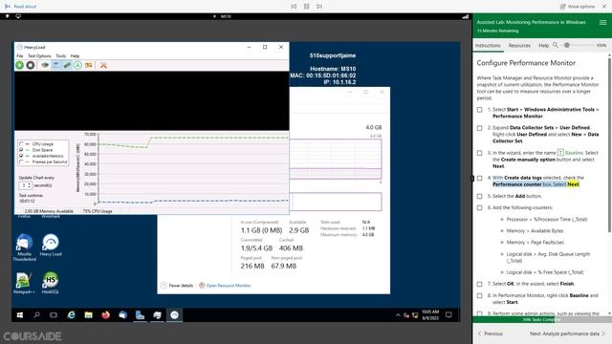Open taskbar search magnifier
This screenshot has height=344, width=612.
[x=36, y=314]
